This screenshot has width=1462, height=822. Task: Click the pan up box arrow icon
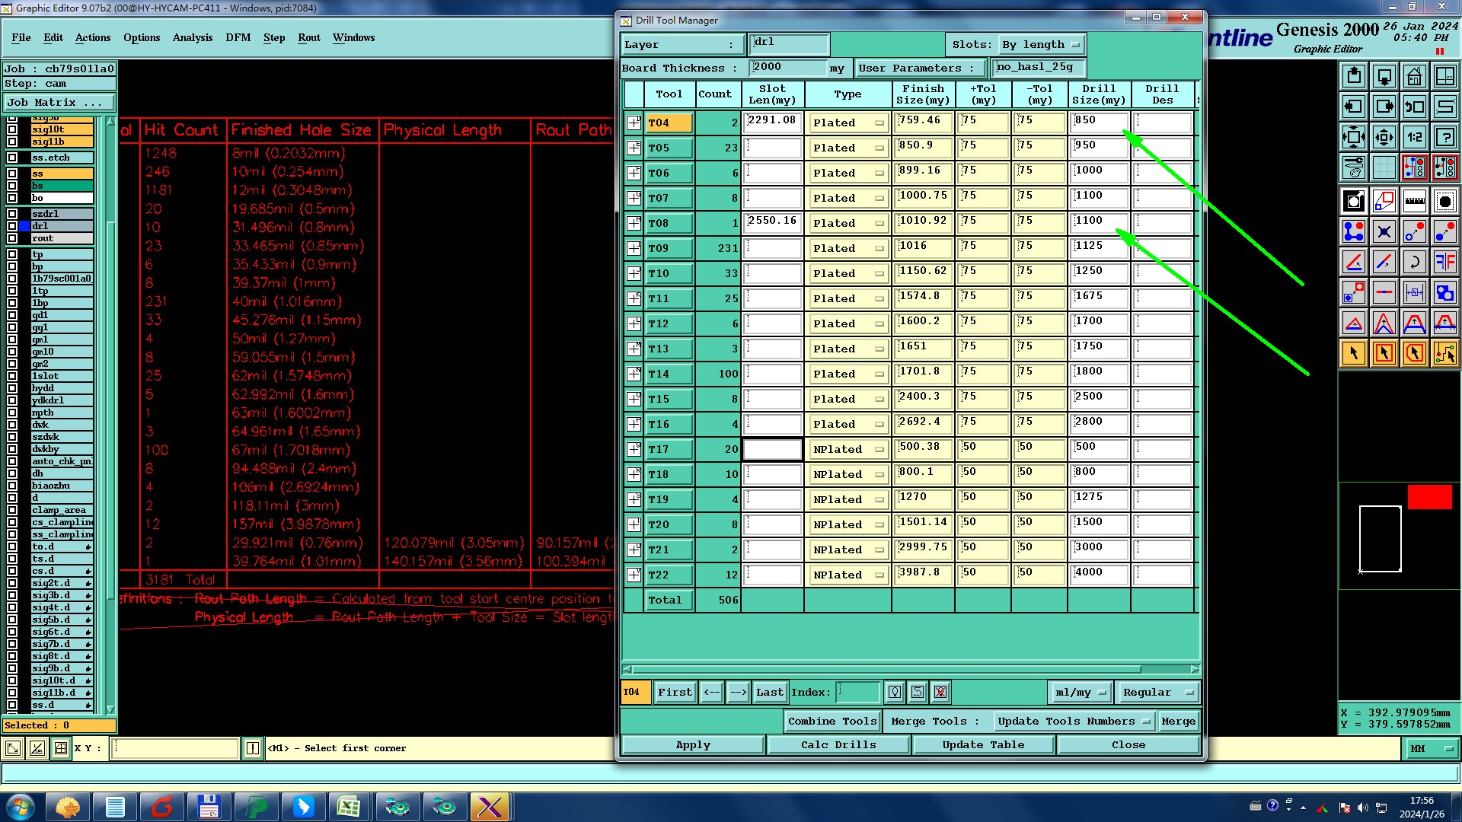1354,76
